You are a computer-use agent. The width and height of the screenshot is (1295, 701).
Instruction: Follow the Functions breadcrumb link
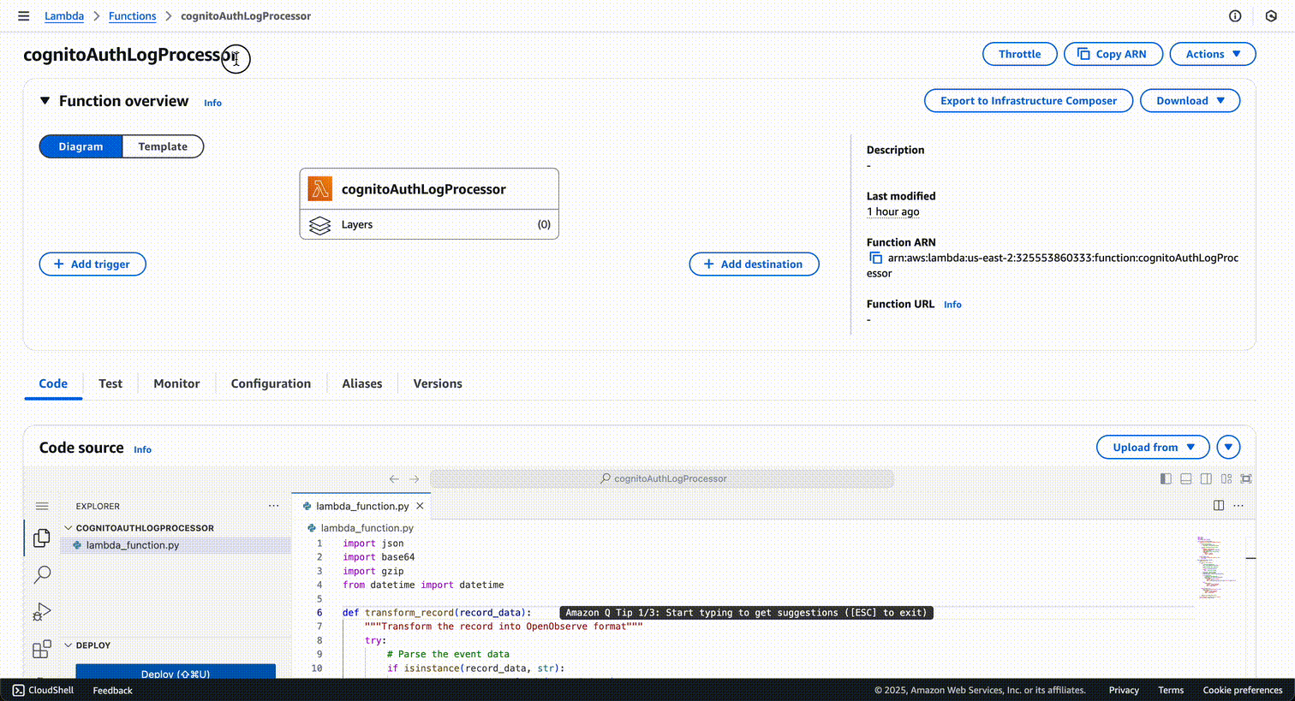point(132,15)
